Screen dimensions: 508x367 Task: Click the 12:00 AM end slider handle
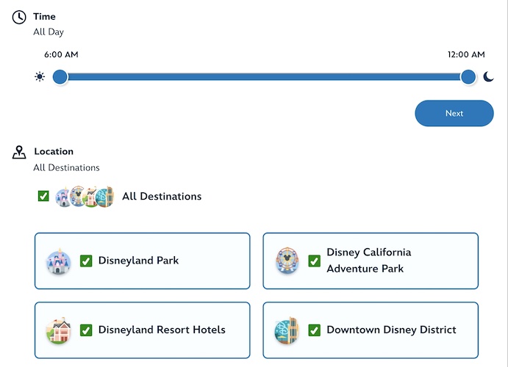point(468,76)
